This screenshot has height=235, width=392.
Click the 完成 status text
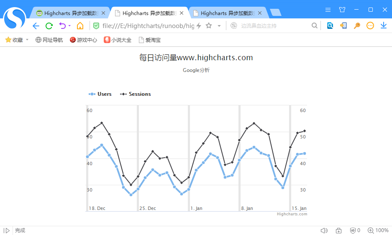pos(20,230)
